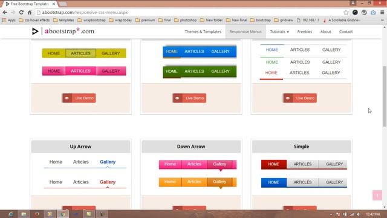Click the user profile icon in title bar
Image resolution: width=387 pixels, height=218 pixels.
pos(353,2)
